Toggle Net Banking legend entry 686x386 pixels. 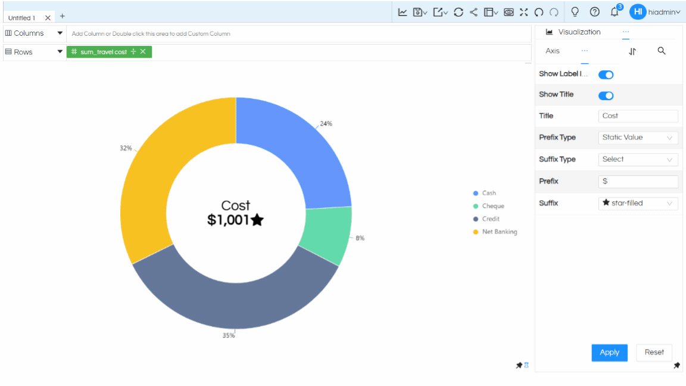pyautogui.click(x=495, y=232)
